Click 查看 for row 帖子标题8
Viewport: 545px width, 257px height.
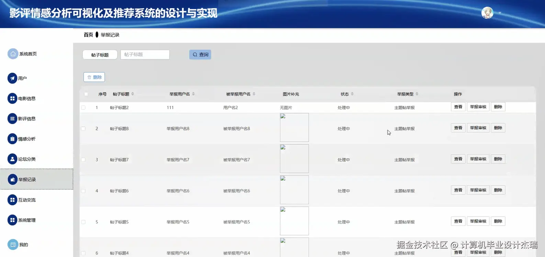458,128
